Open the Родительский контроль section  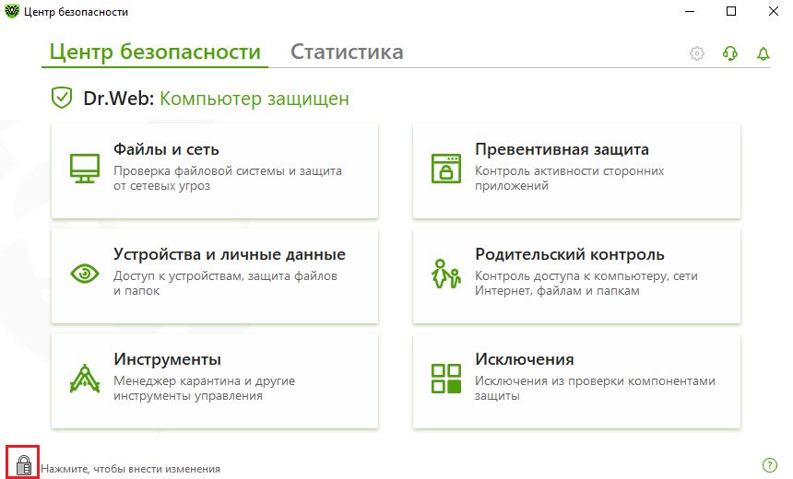(576, 275)
